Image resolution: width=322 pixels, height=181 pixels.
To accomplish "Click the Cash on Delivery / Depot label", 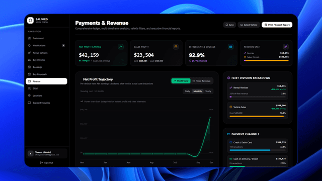I will point(246,159).
